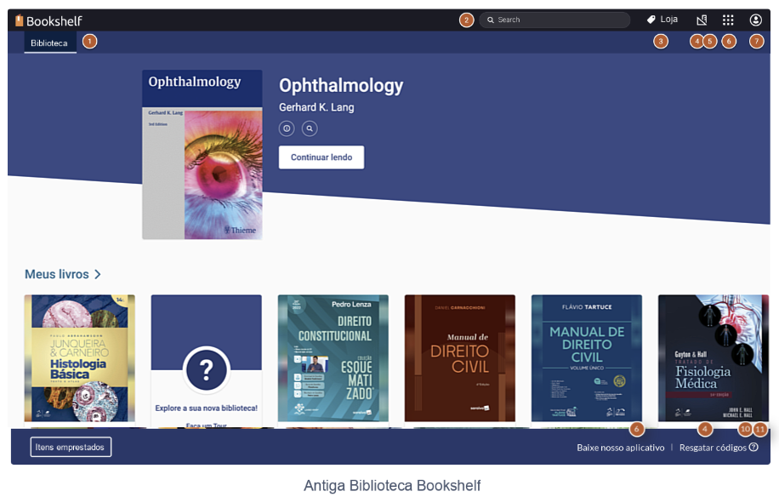Click the Search input field
Image resolution: width=779 pixels, height=497 pixels.
coord(554,20)
